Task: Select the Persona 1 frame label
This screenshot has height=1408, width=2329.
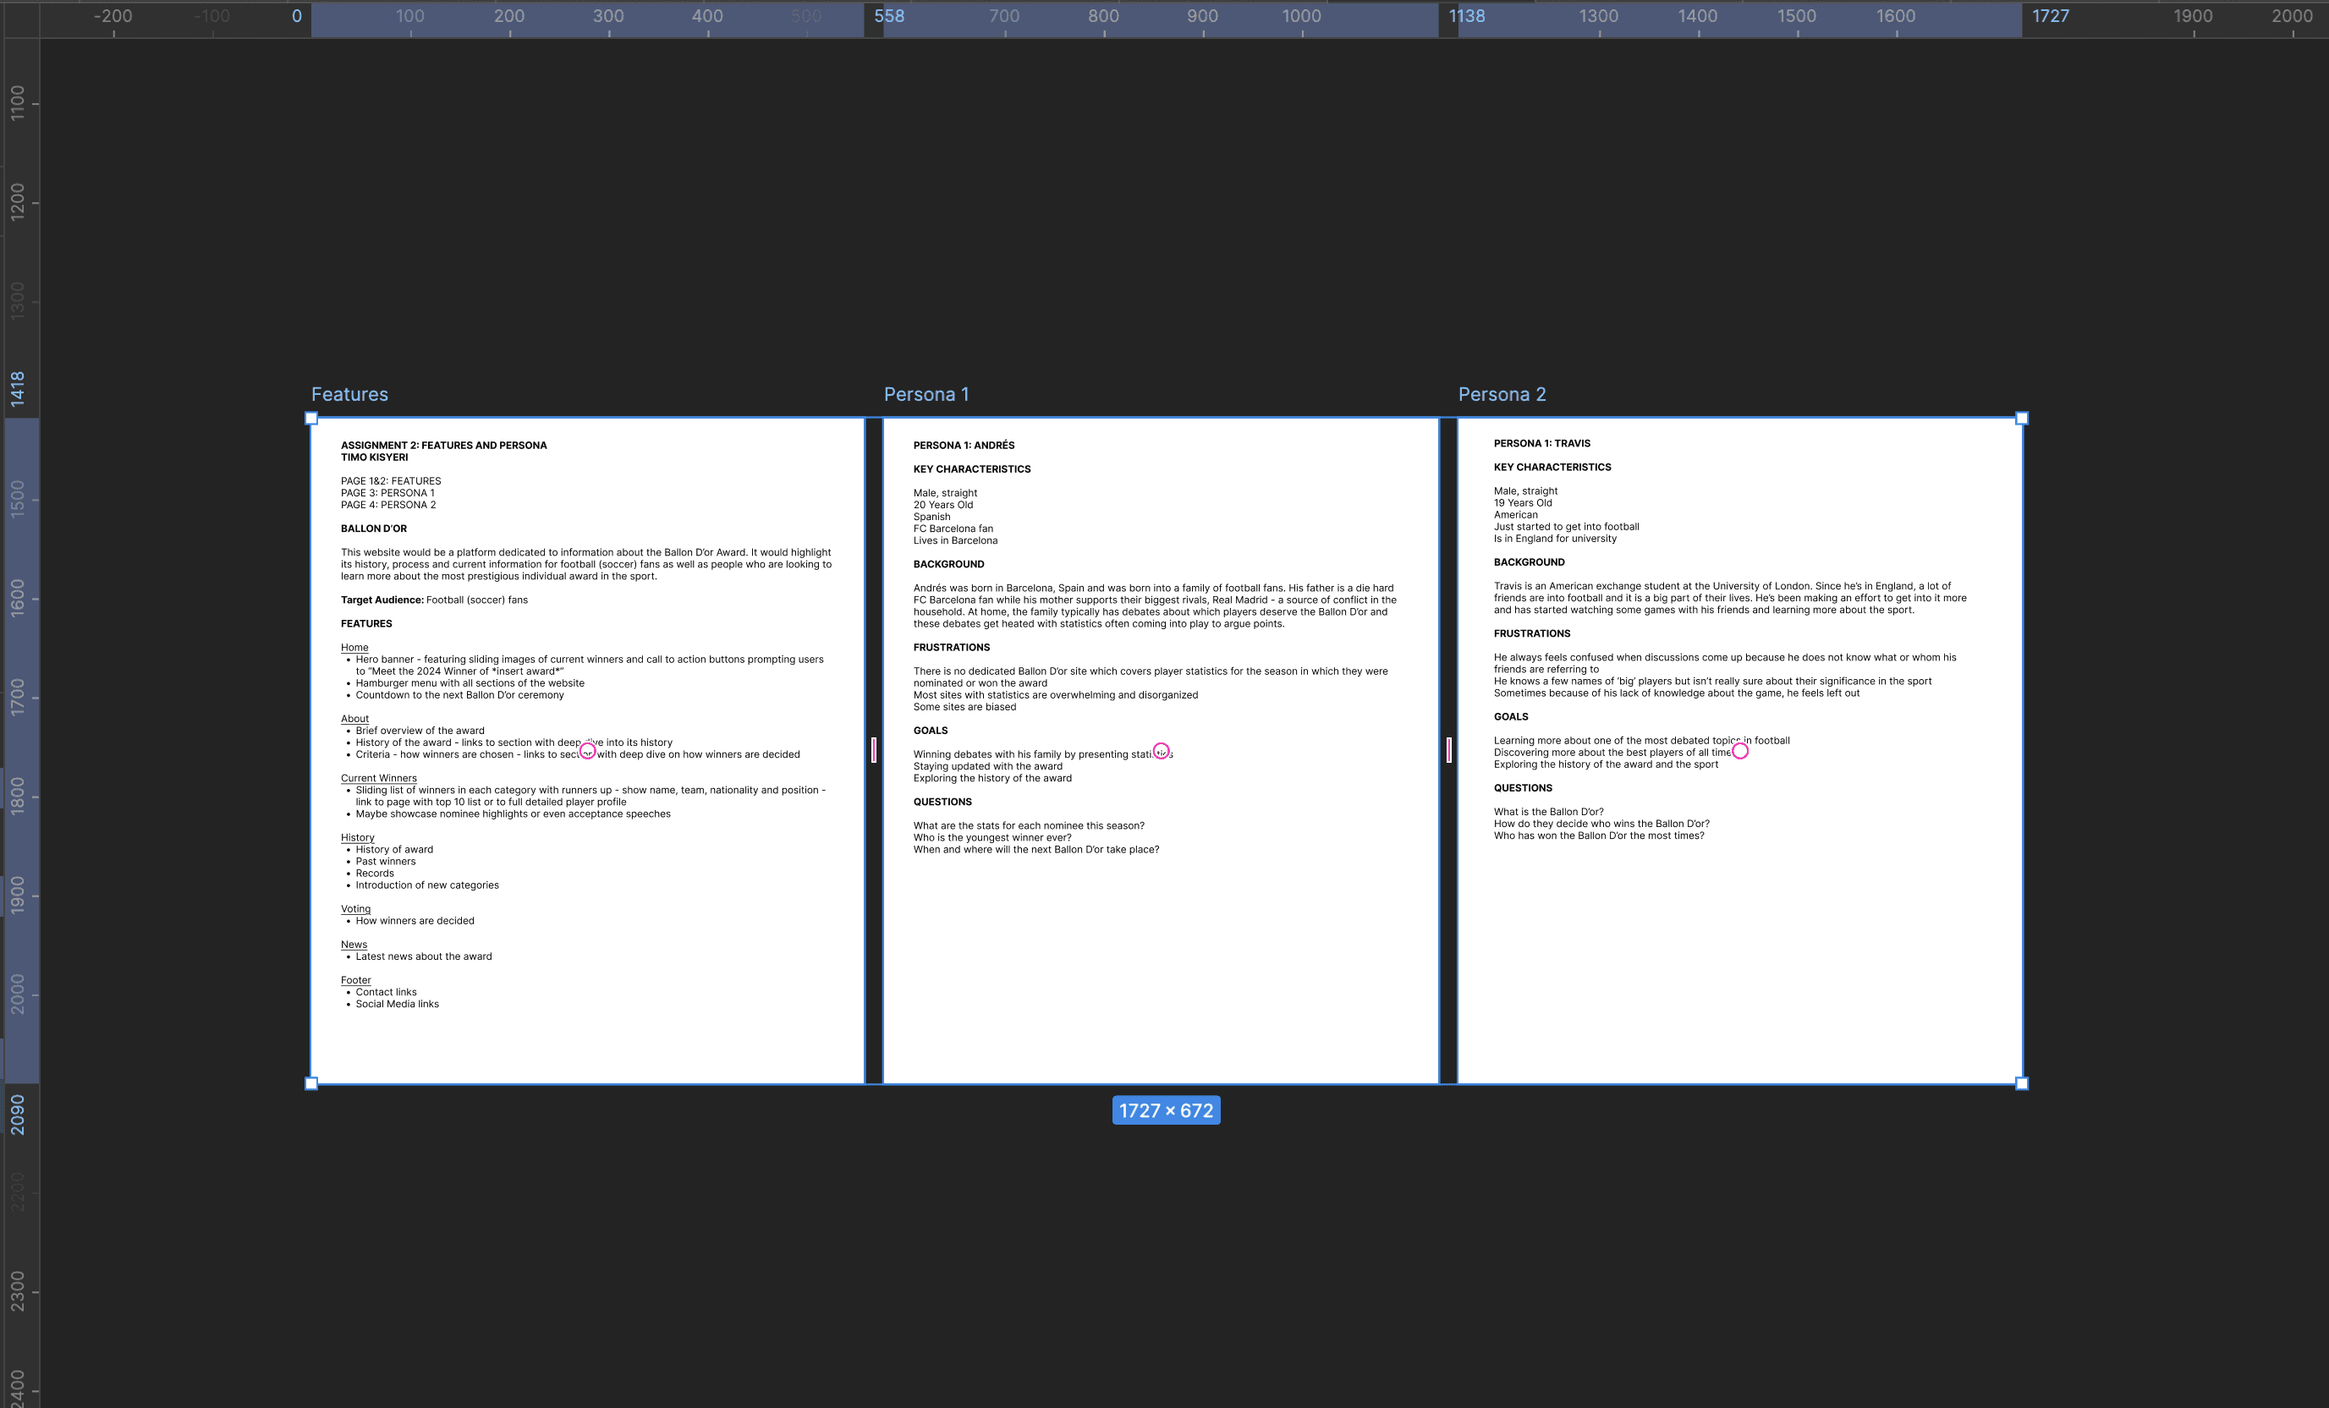Action: tap(926, 394)
